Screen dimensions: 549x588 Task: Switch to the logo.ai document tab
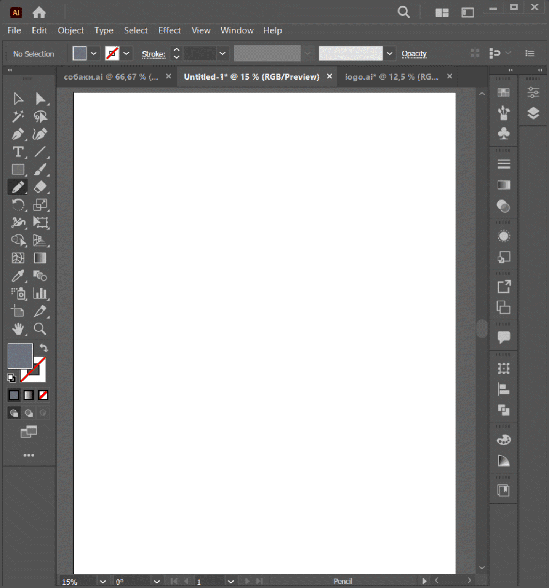[x=391, y=77]
